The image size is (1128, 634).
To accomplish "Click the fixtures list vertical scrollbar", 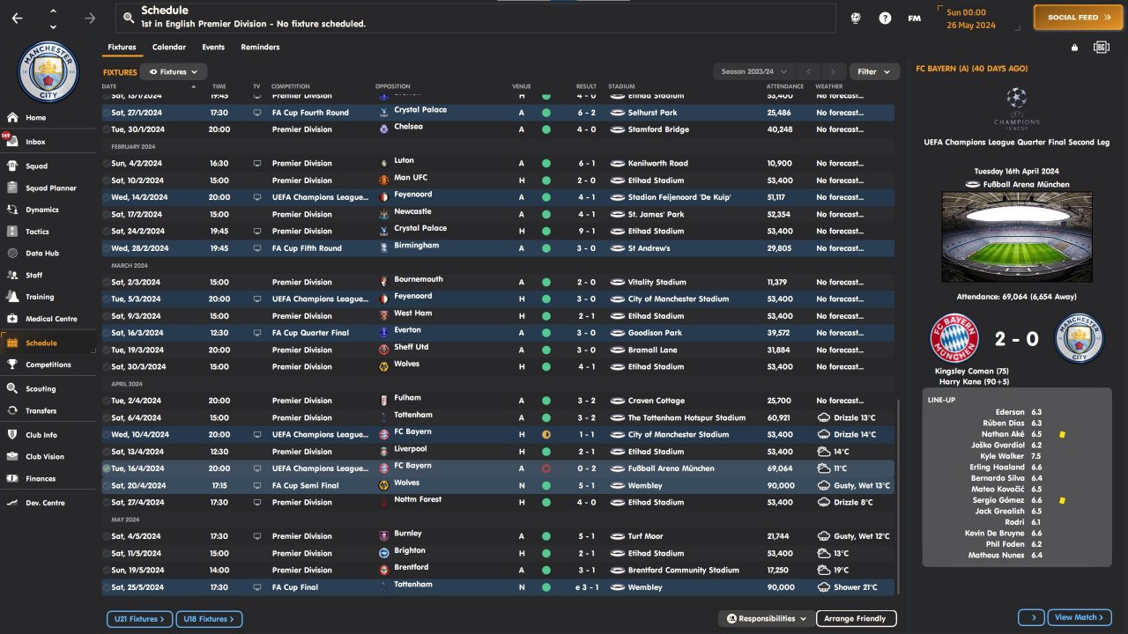I will [x=899, y=493].
